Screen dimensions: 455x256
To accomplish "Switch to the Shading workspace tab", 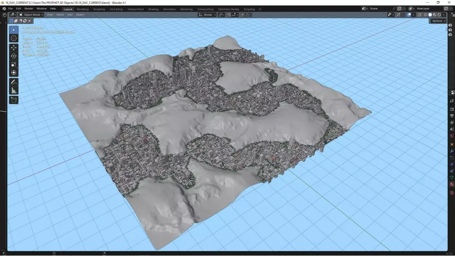I will click(x=154, y=9).
